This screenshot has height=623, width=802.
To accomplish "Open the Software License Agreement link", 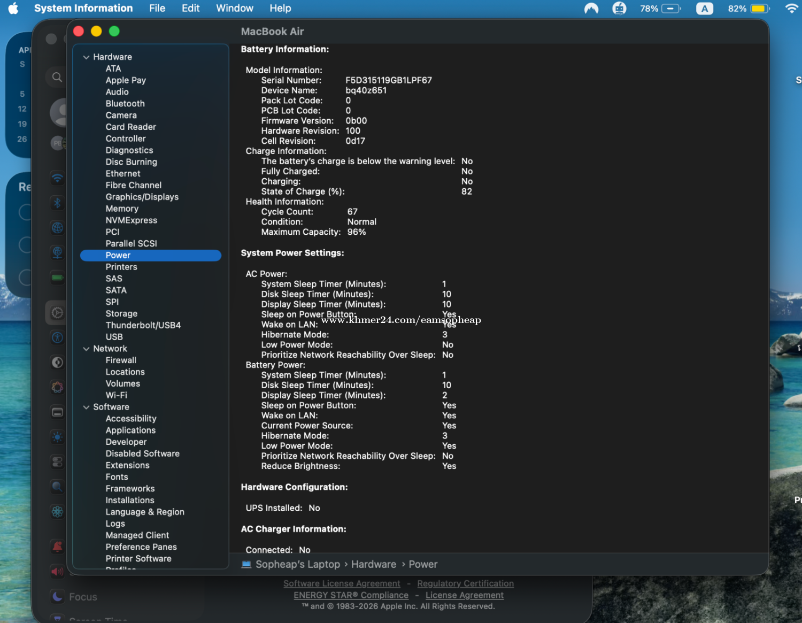I will point(342,583).
